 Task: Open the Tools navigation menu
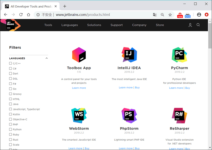48,25
